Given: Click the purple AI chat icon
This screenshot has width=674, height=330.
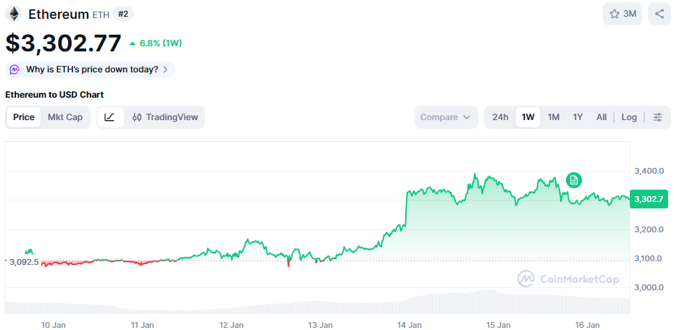Looking at the screenshot, I should (14, 69).
